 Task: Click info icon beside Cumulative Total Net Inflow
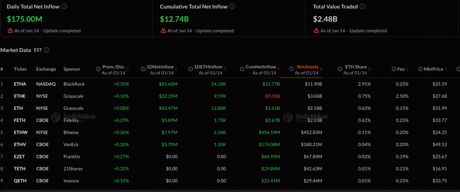232,7
